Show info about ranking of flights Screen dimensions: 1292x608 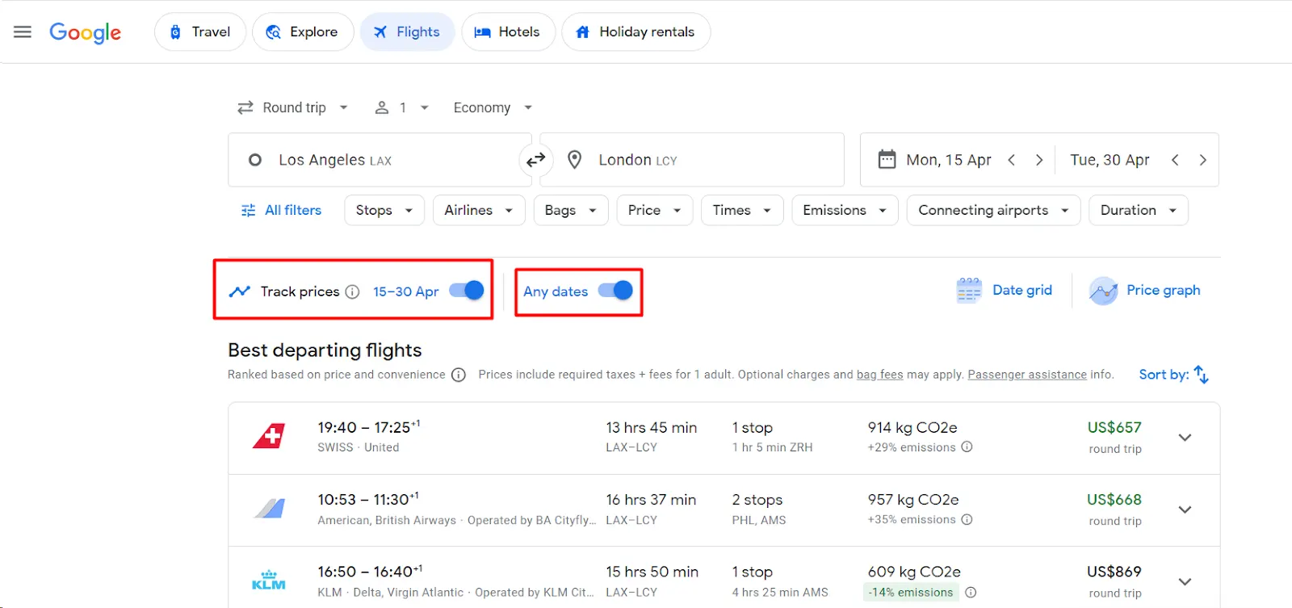click(x=459, y=375)
